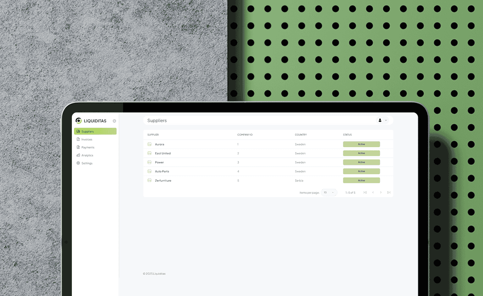
Task: Click Active status badge for Zerfurniture
Action: click(361, 180)
